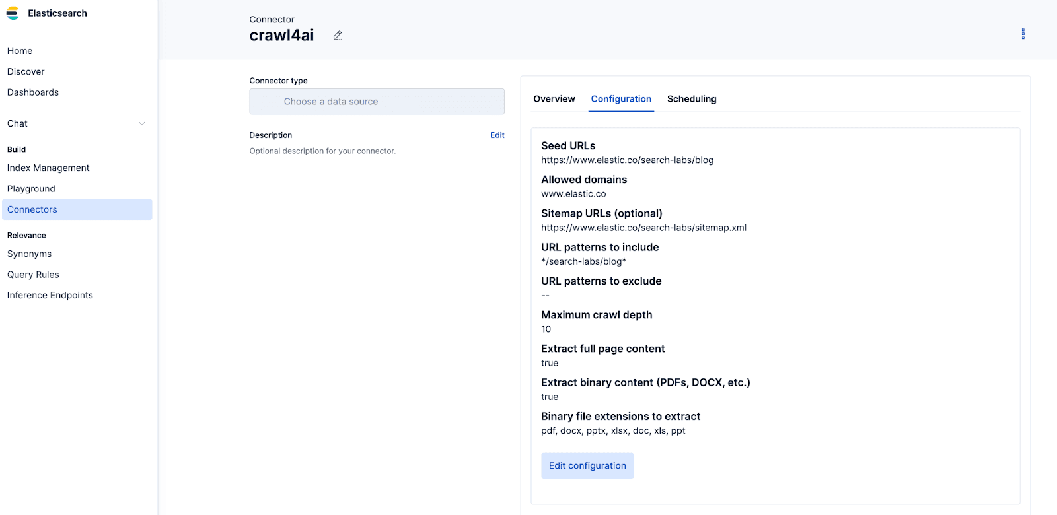This screenshot has width=1057, height=515.
Task: Select the Configuration tab
Action: (x=621, y=99)
